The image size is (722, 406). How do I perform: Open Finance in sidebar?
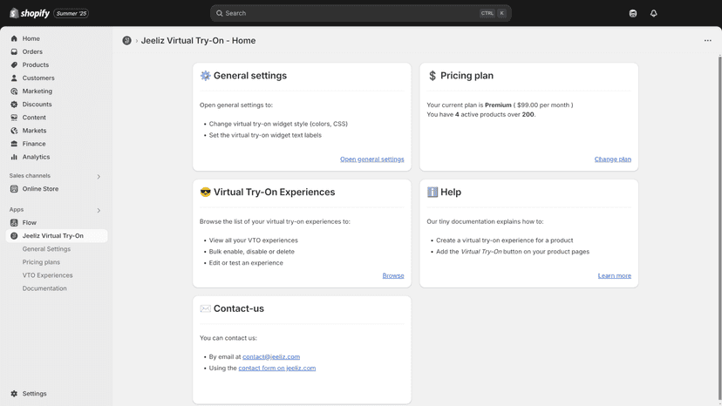click(x=34, y=144)
